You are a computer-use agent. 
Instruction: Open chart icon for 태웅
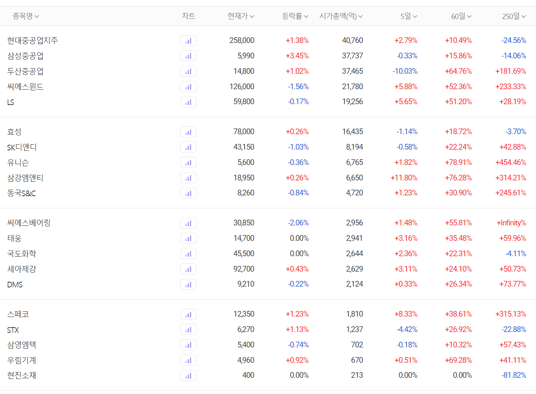(x=188, y=238)
